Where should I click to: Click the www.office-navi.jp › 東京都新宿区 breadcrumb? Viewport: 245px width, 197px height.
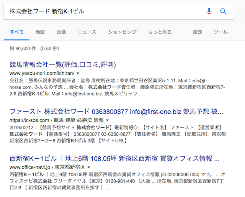tap(47, 167)
